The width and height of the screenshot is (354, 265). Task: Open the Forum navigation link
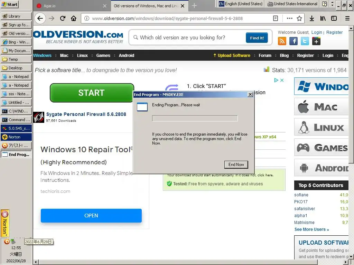coord(265,56)
